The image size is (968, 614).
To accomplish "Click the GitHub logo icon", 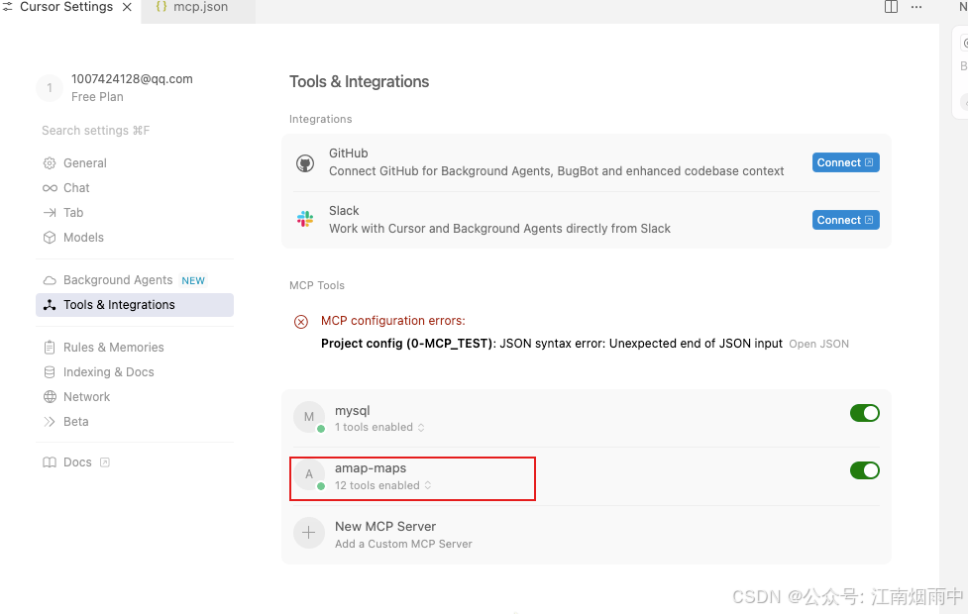I will 305,163.
